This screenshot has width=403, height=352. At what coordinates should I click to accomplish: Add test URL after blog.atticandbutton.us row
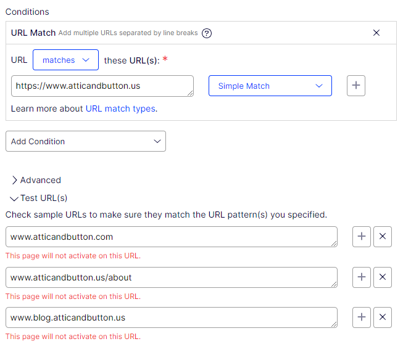(x=362, y=317)
